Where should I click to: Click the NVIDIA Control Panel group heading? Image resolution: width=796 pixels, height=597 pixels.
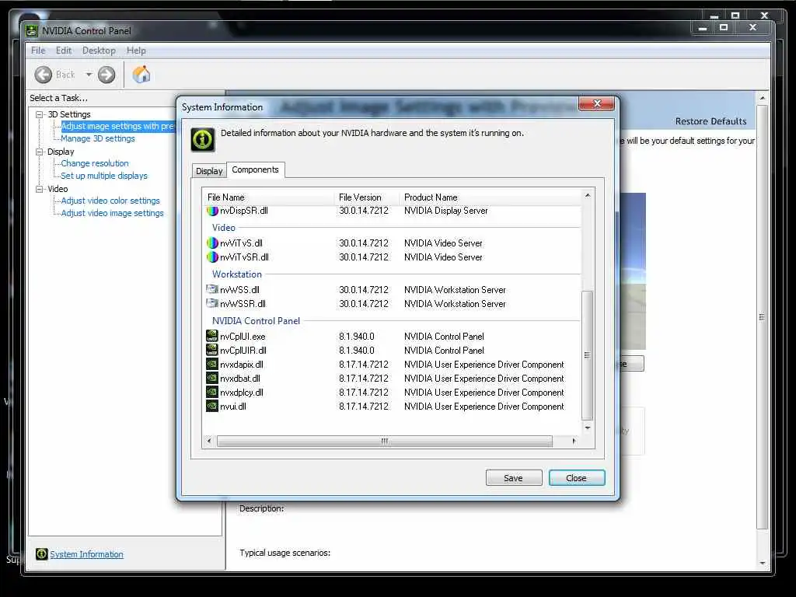click(256, 321)
